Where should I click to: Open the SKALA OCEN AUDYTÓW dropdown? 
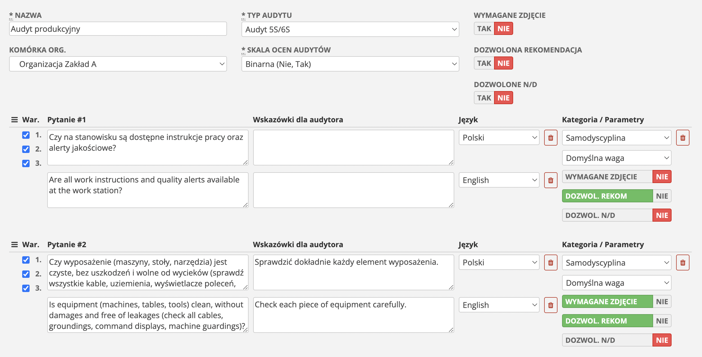(348, 64)
